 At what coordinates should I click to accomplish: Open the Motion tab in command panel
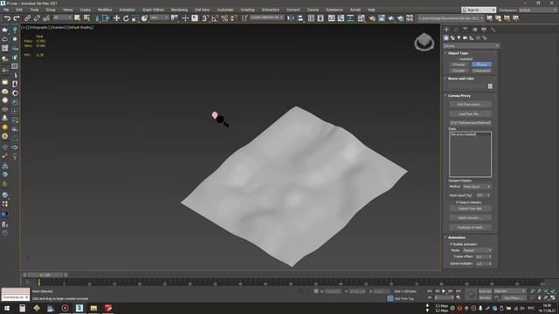[x=474, y=30]
